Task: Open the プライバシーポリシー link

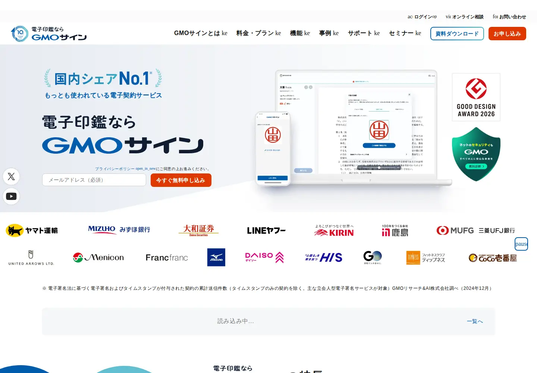Action: tap(125, 169)
